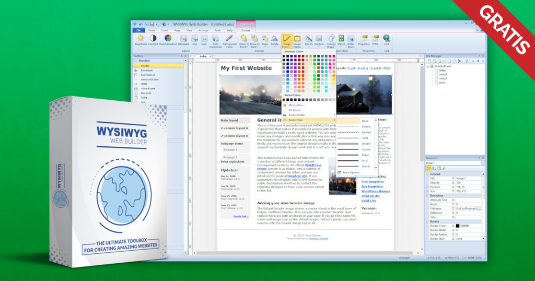The width and height of the screenshot is (535, 281).
Task: Click the Border Color black swatch
Action: click(x=458, y=226)
